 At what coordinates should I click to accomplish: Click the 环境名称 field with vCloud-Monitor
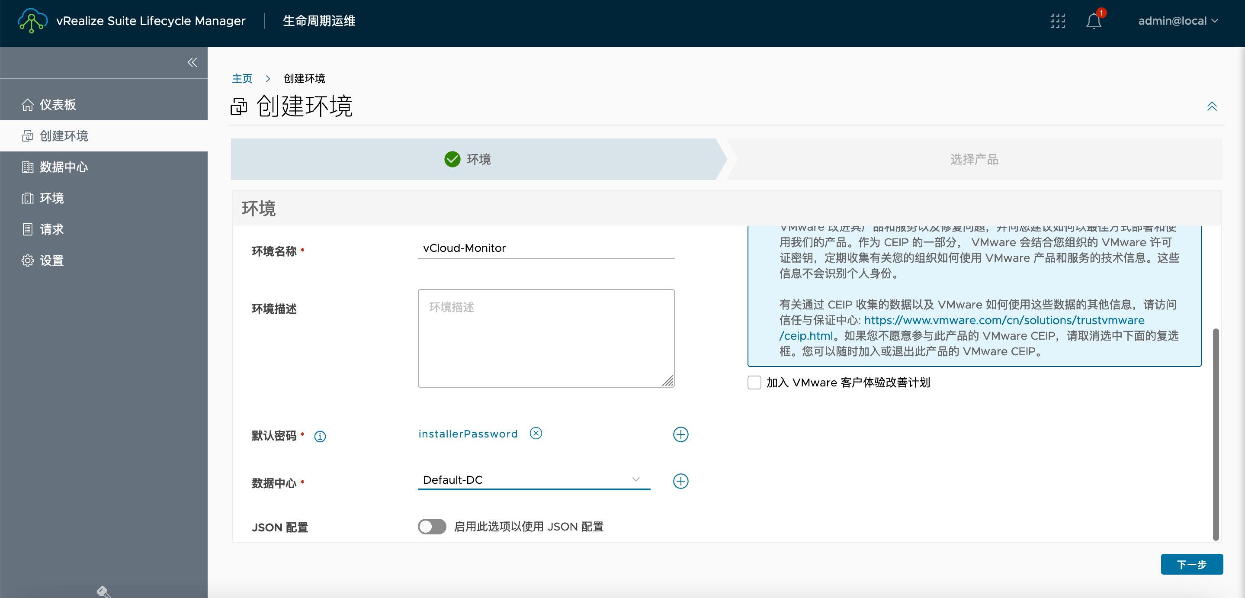(546, 248)
